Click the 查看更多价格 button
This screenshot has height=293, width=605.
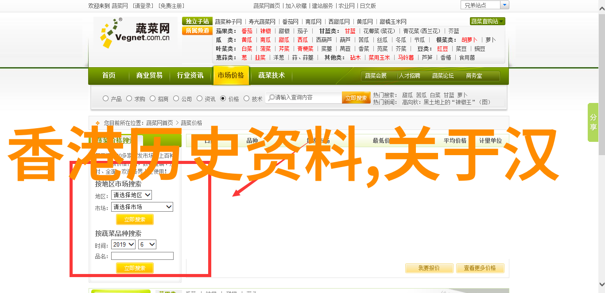coord(480,268)
